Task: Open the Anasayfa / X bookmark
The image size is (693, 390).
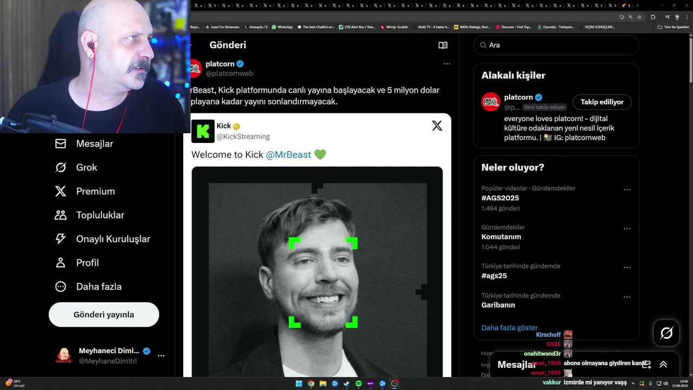Action: click(x=256, y=27)
